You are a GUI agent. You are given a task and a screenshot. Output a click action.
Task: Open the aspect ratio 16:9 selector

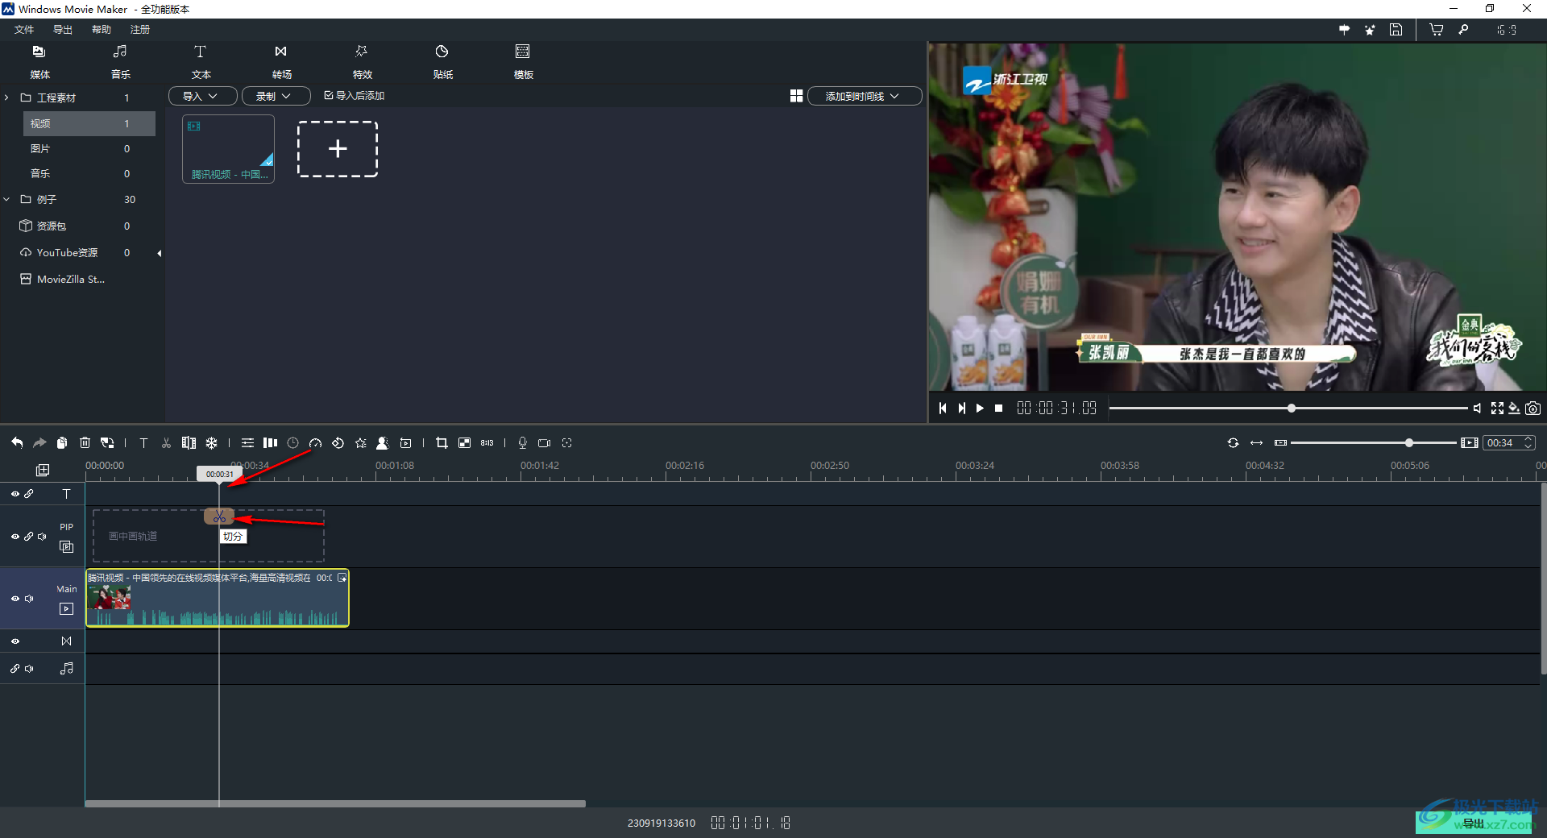tap(1507, 30)
